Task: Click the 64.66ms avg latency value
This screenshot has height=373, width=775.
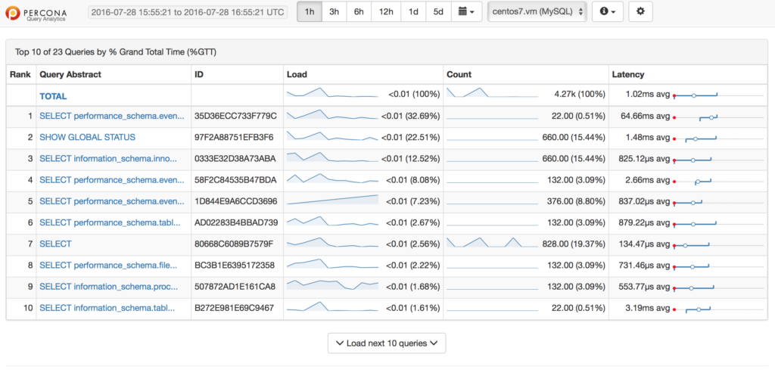Action: click(645, 116)
